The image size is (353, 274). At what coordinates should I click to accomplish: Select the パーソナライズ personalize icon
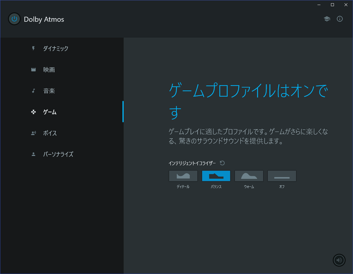(34, 154)
